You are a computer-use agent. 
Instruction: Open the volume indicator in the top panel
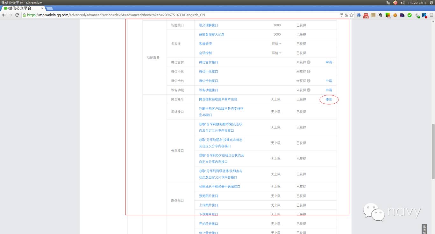[403, 3]
